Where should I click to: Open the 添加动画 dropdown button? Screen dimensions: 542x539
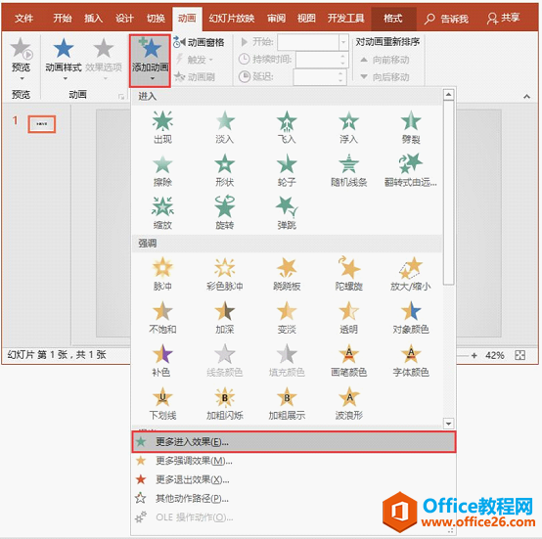click(x=150, y=61)
